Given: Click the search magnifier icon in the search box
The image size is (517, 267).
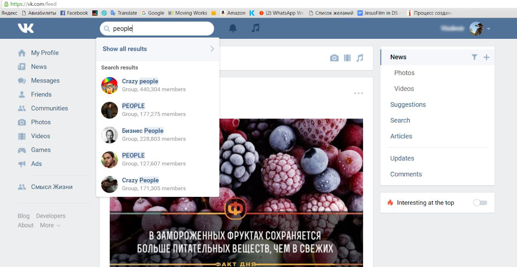Looking at the screenshot, I should point(107,29).
